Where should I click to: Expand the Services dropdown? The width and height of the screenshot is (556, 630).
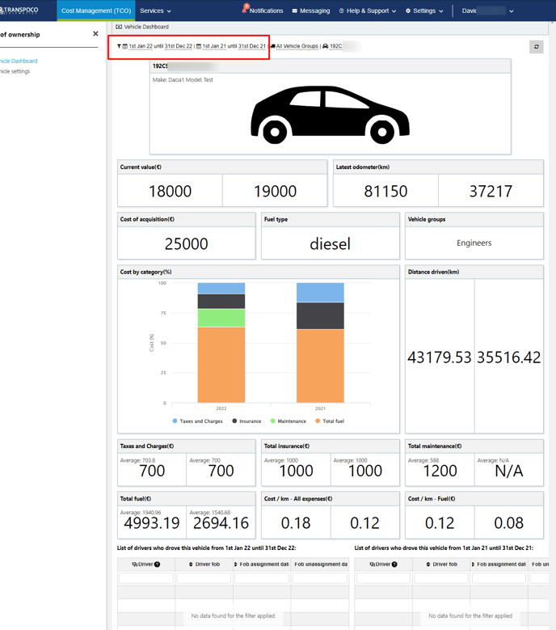155,11
